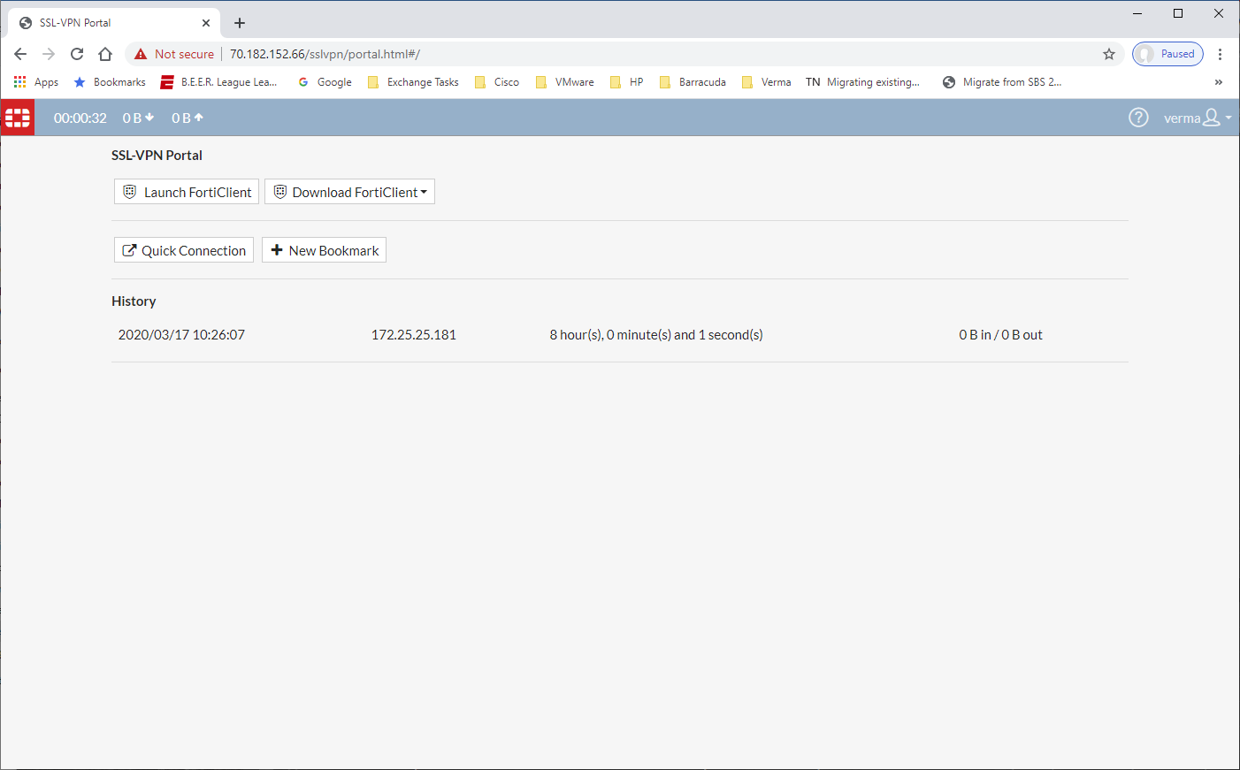Open HP bookmark folder
1240x770 pixels.
627,82
